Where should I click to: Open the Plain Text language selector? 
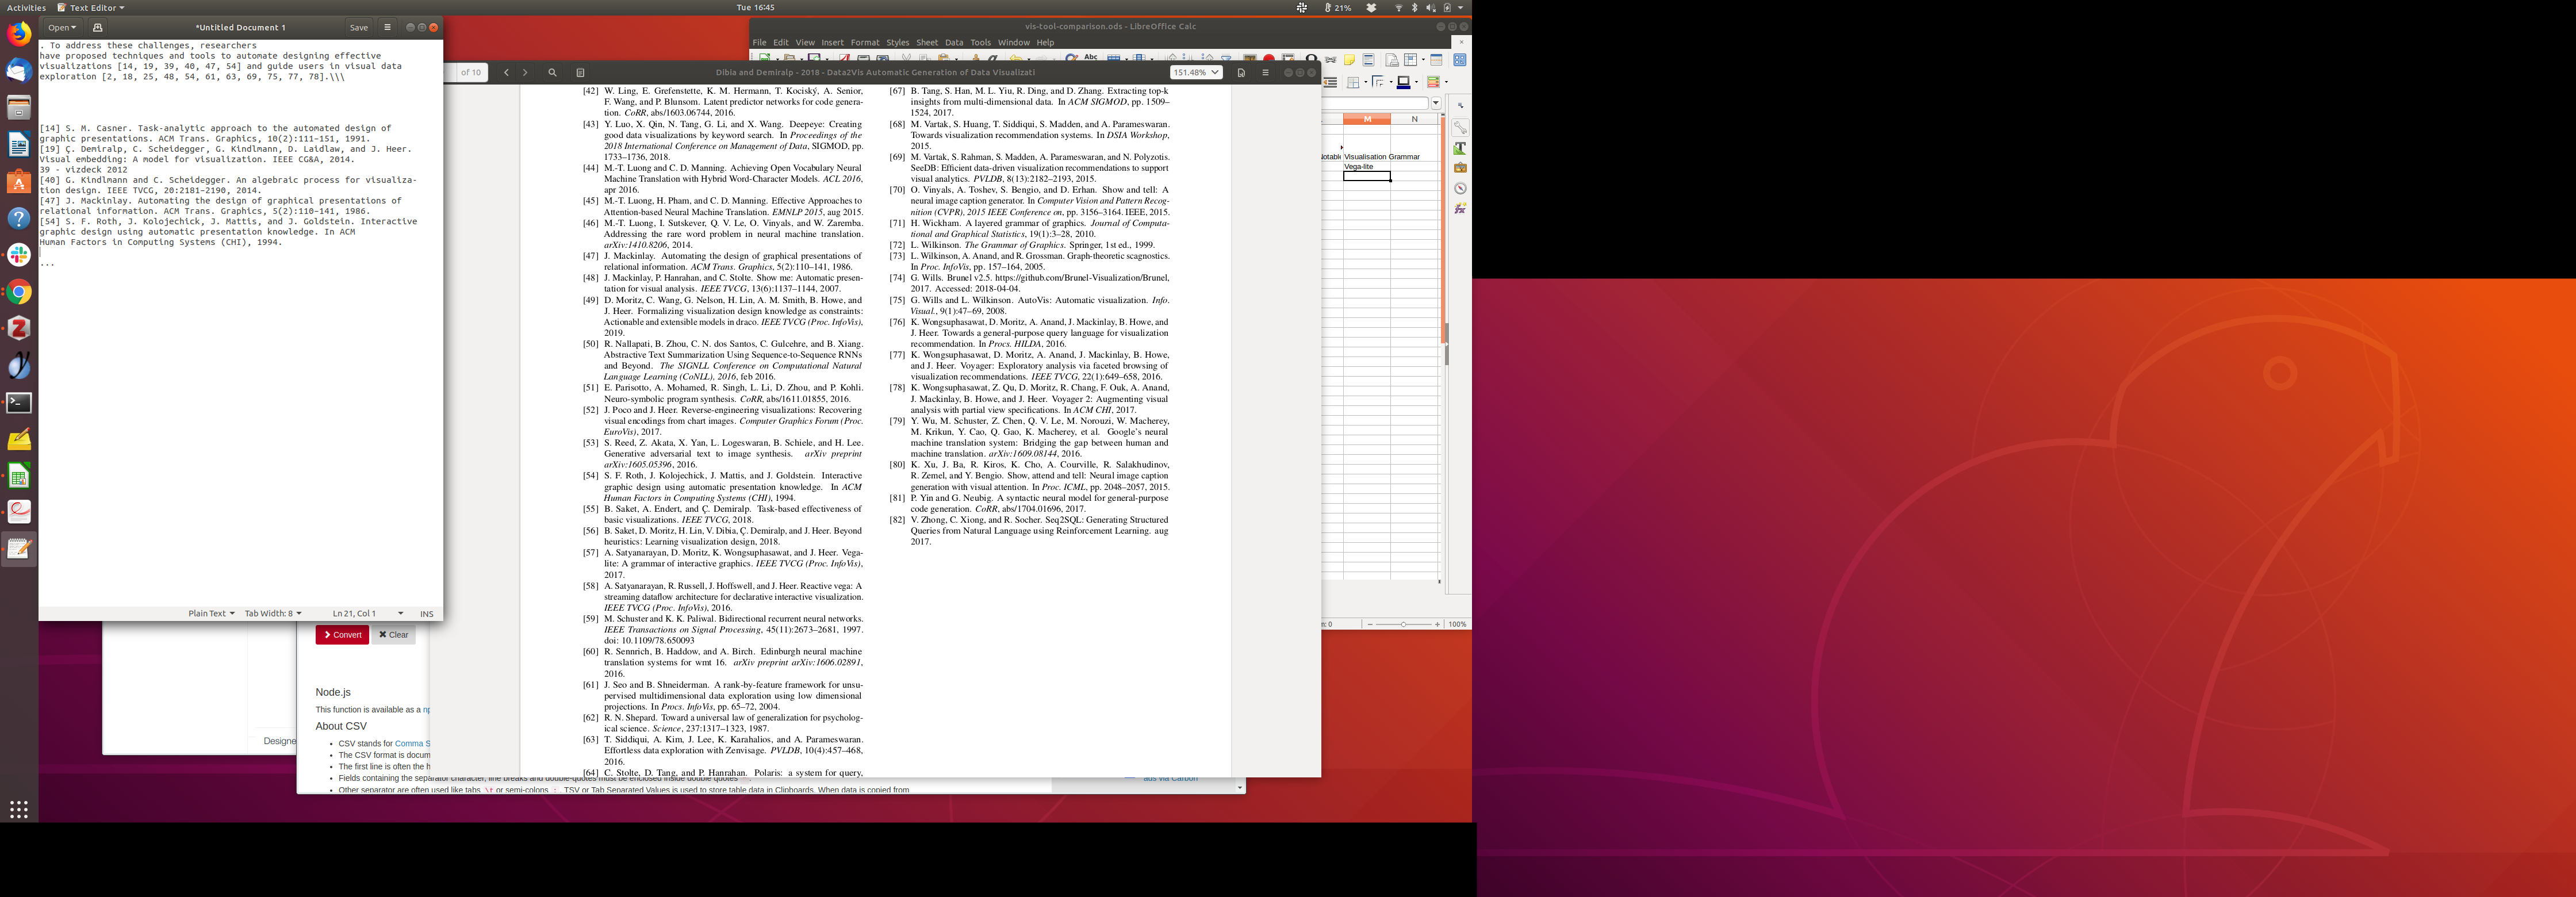pos(211,613)
